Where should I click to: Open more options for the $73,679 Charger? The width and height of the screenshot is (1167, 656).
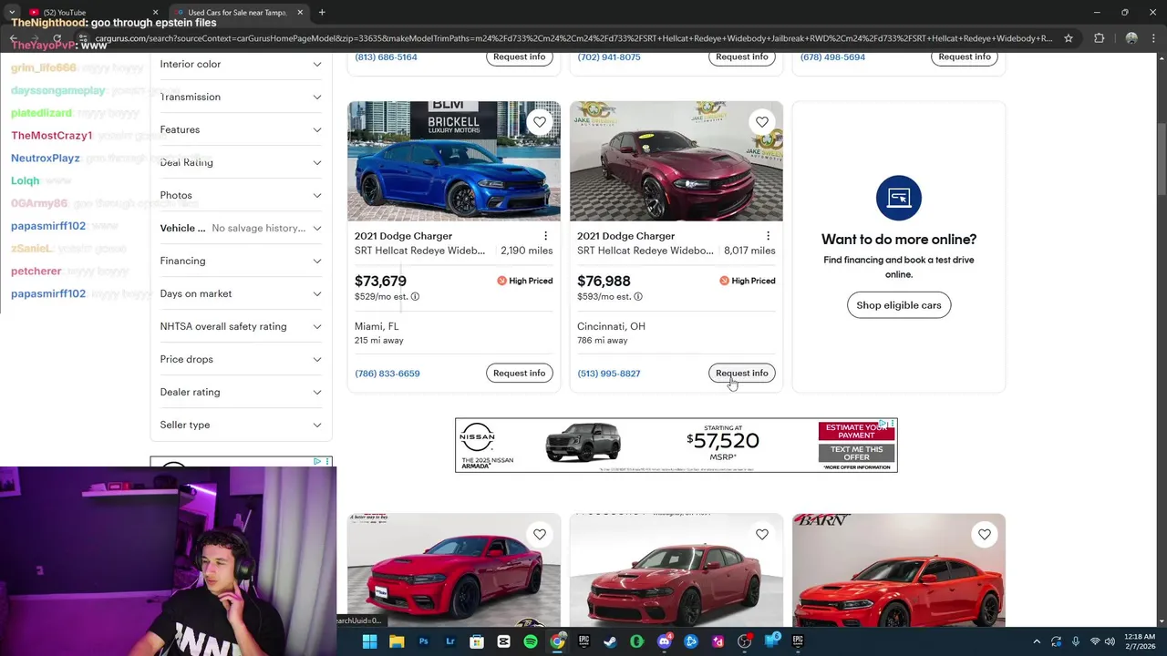click(545, 236)
